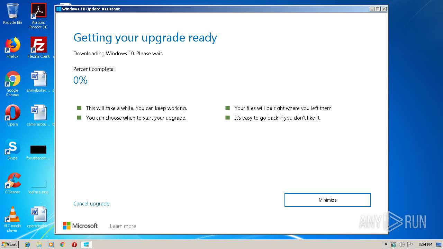The height and width of the screenshot is (249, 443).
Task: Click 'Your files will be right where' text
Action: click(x=283, y=108)
